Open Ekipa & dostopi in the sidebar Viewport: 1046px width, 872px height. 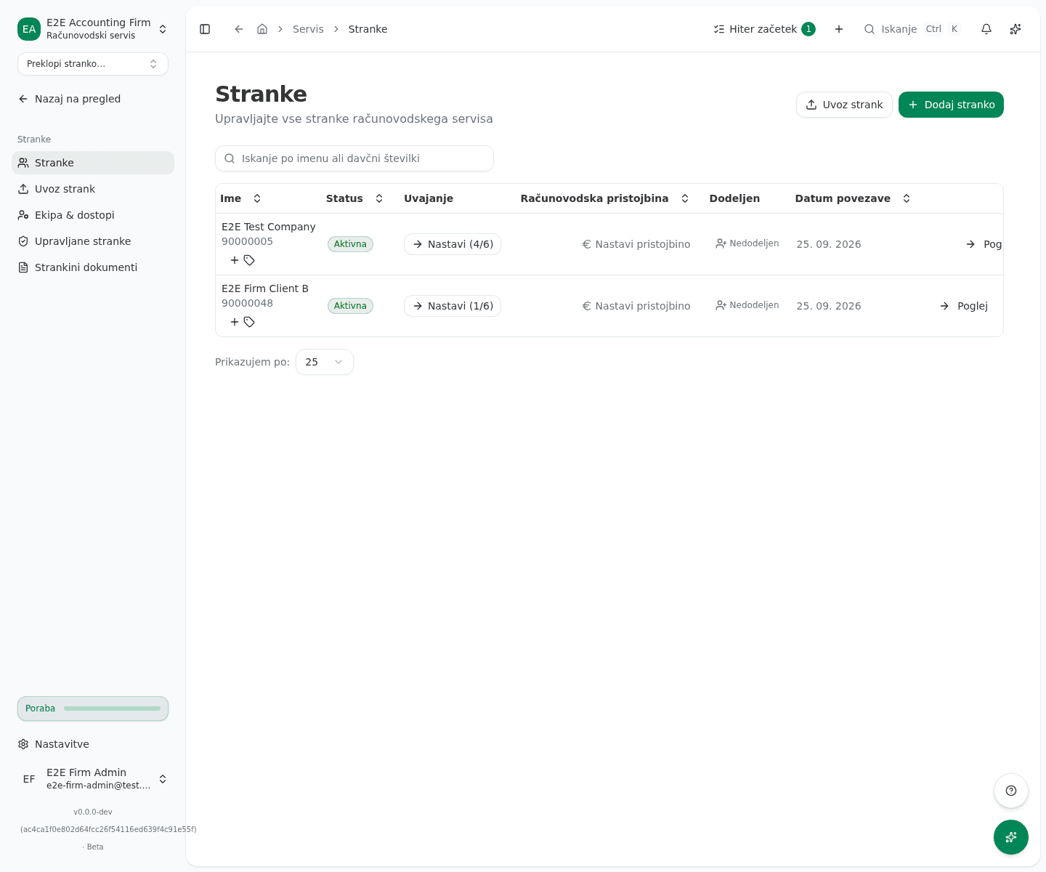[x=93, y=215]
